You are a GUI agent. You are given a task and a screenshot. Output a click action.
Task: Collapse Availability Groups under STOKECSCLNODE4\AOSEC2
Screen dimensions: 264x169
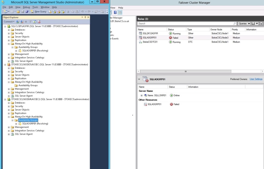pyautogui.click(x=12, y=120)
